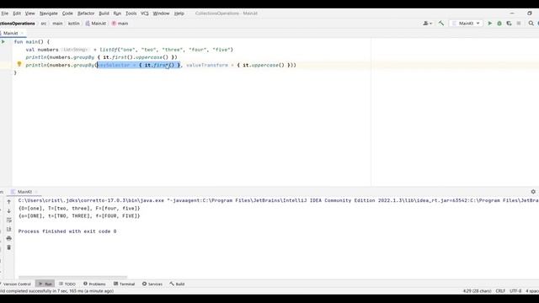This screenshot has width=539, height=303.
Task: Click the CRLF line separator indicator
Action: click(500, 291)
